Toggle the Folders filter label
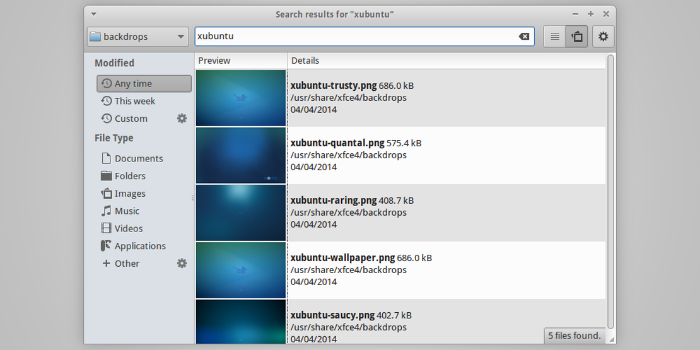This screenshot has height=350, width=700. [x=130, y=176]
